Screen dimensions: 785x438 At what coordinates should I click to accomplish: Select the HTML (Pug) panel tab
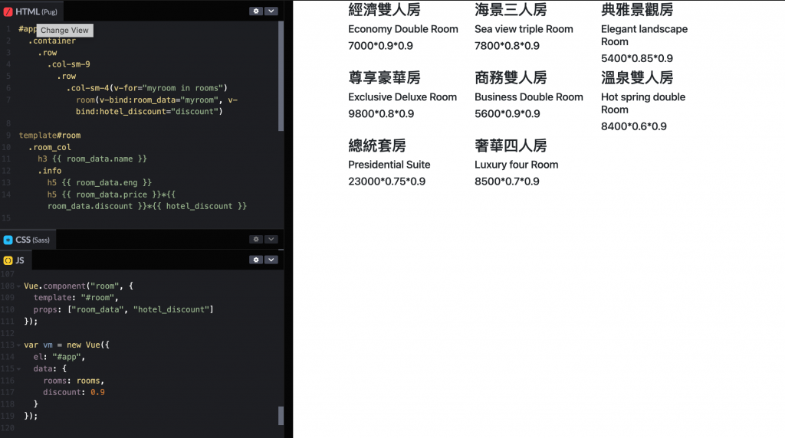(x=31, y=11)
